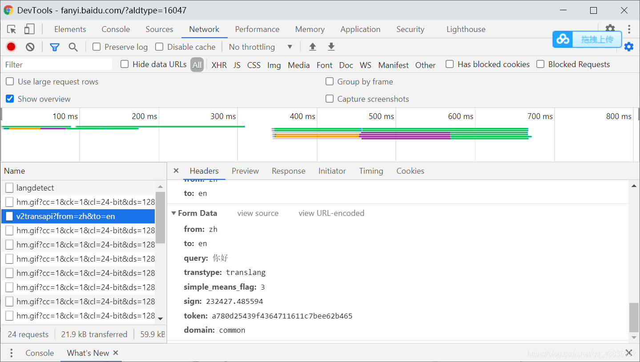Switch to Elements panel tab
The width and height of the screenshot is (640, 362).
point(70,29)
